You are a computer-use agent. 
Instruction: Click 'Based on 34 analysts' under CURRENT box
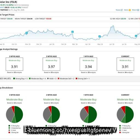pyautogui.click(x=125, y=72)
